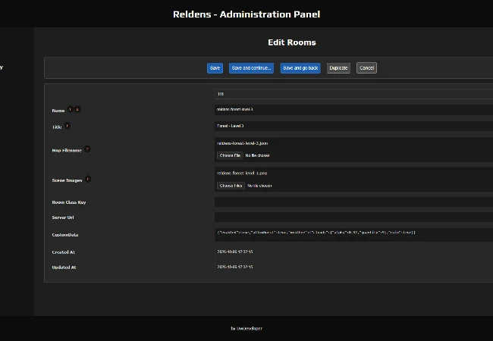Viewport: 493px width, 341px height.
Task: Click the Server Url label
Action: (x=63, y=217)
